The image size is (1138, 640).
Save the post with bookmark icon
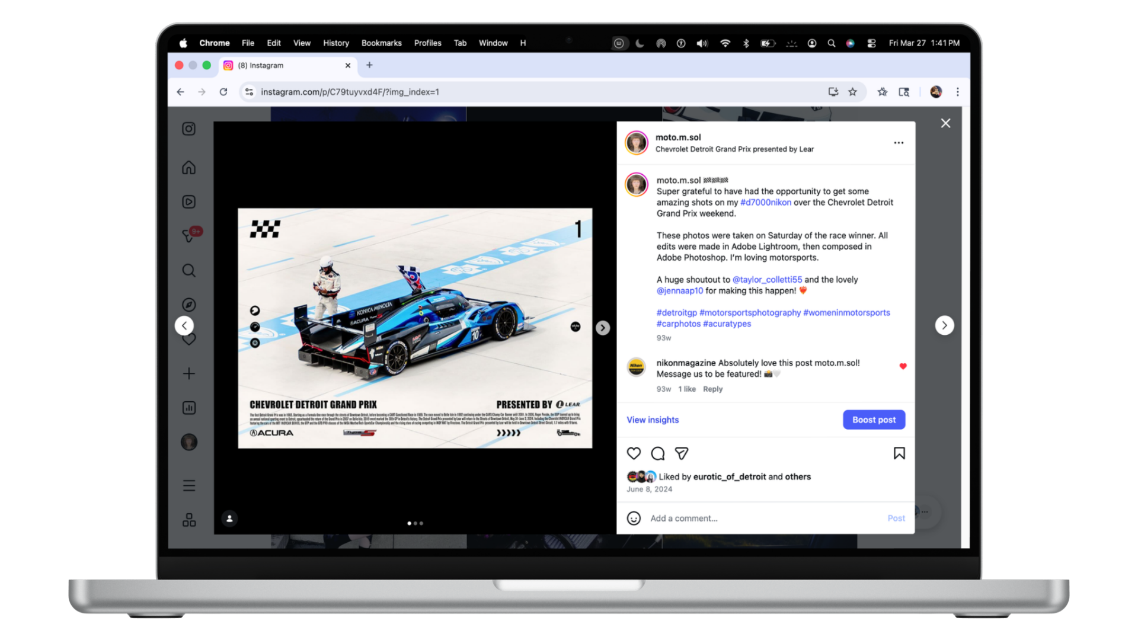click(899, 453)
